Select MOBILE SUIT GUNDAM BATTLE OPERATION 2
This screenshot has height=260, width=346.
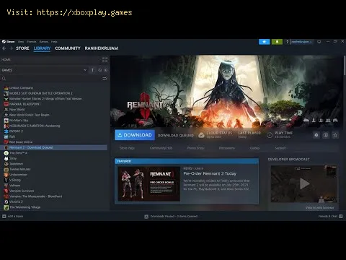pyautogui.click(x=41, y=93)
